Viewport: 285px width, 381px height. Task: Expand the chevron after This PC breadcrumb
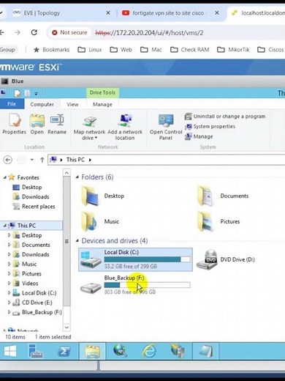[90, 160]
